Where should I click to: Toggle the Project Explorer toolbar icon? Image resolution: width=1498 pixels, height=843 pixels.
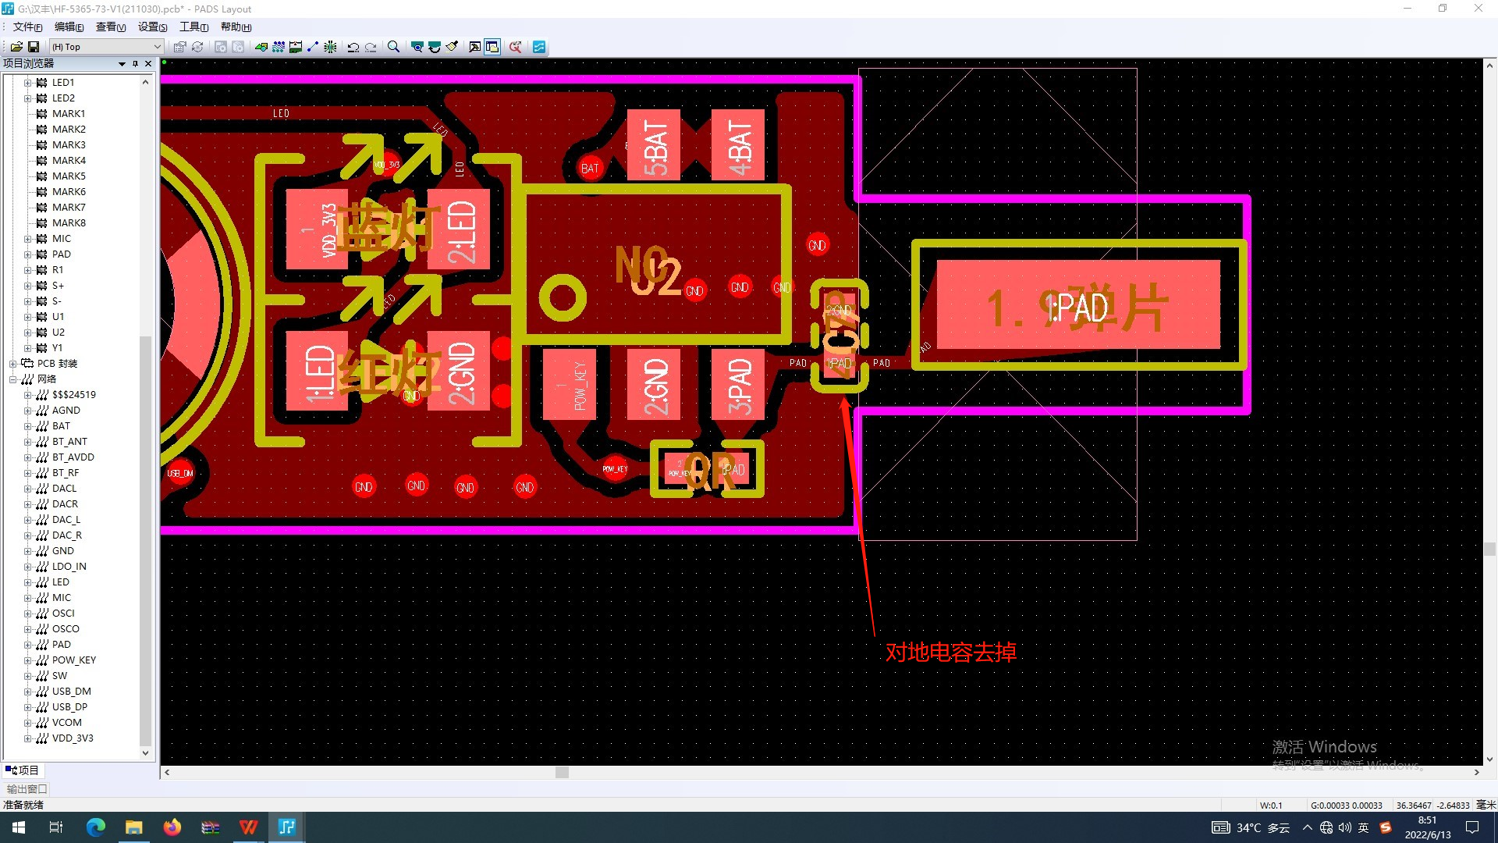[492, 47]
